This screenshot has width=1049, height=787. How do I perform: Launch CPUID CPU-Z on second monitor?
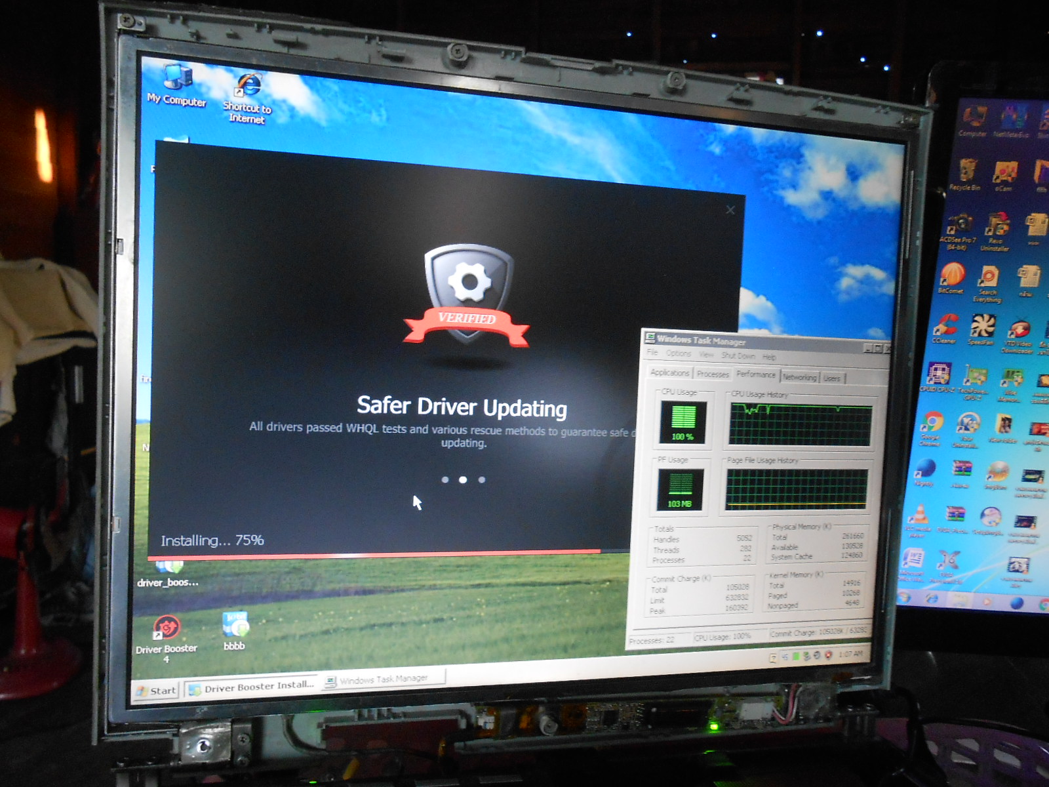tap(938, 377)
